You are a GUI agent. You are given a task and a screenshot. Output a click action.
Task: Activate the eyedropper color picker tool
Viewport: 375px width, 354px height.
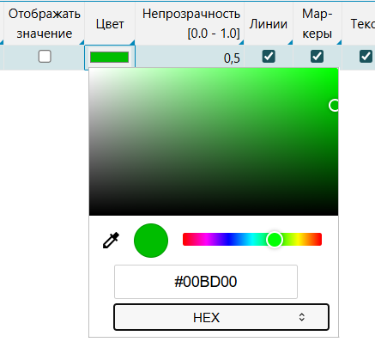point(111,241)
